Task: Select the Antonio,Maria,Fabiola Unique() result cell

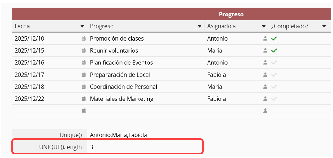Action: click(118, 135)
